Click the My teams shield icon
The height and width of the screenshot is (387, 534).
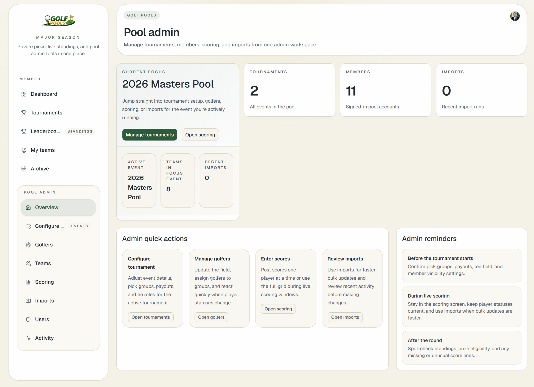click(24, 150)
